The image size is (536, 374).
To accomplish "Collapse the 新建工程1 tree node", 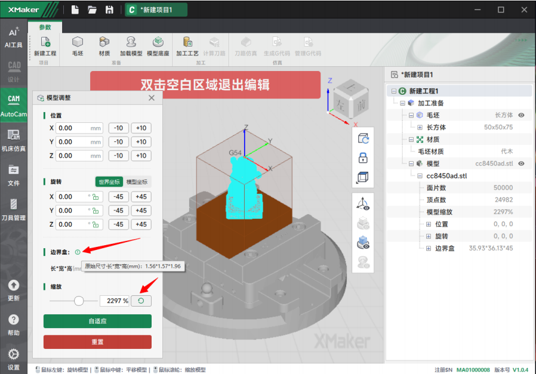I will click(x=394, y=91).
